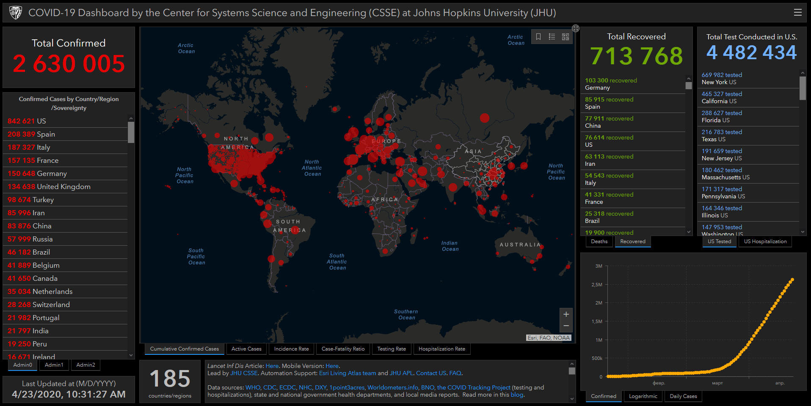Select Italy with 187 327 confirmed cases

tap(65, 147)
